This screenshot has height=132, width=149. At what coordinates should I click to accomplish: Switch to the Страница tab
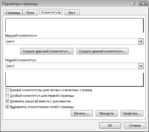click(x=13, y=13)
